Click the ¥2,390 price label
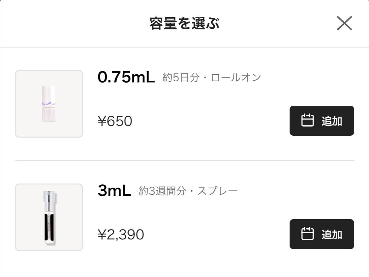The image size is (369, 277). (x=121, y=235)
